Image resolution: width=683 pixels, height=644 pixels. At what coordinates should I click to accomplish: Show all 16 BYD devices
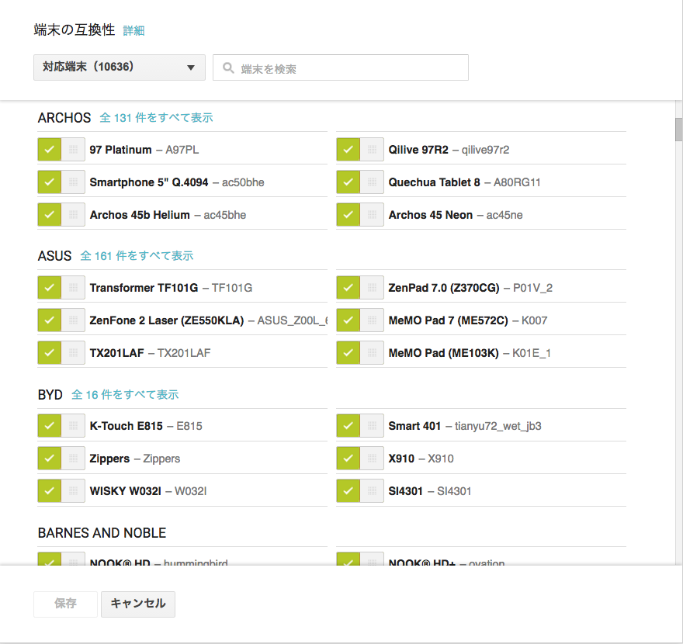pyautogui.click(x=125, y=394)
